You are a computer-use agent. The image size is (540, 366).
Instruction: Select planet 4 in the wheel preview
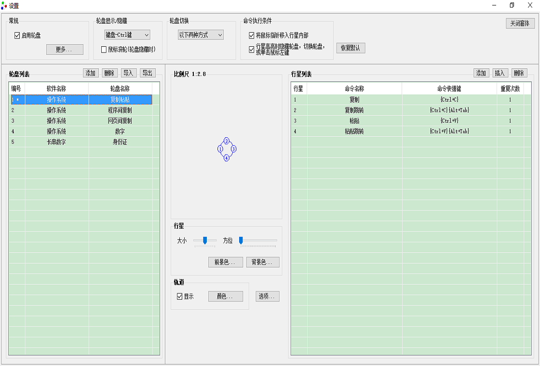226,158
